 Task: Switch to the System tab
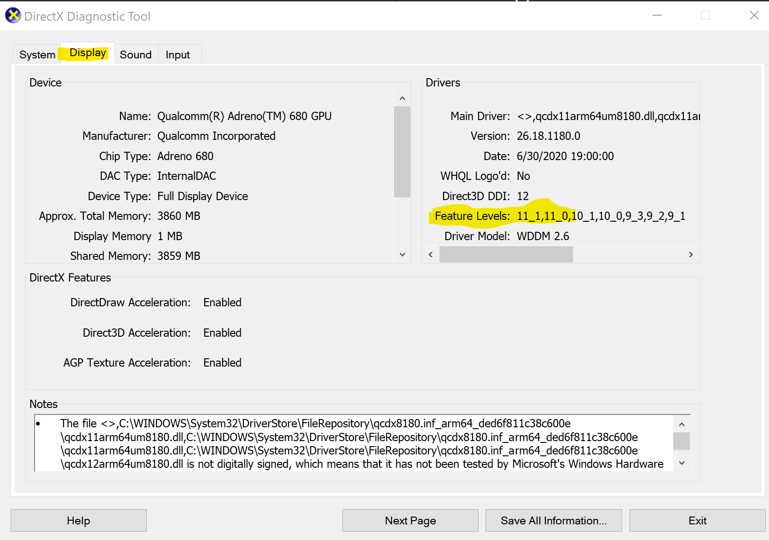(x=37, y=55)
